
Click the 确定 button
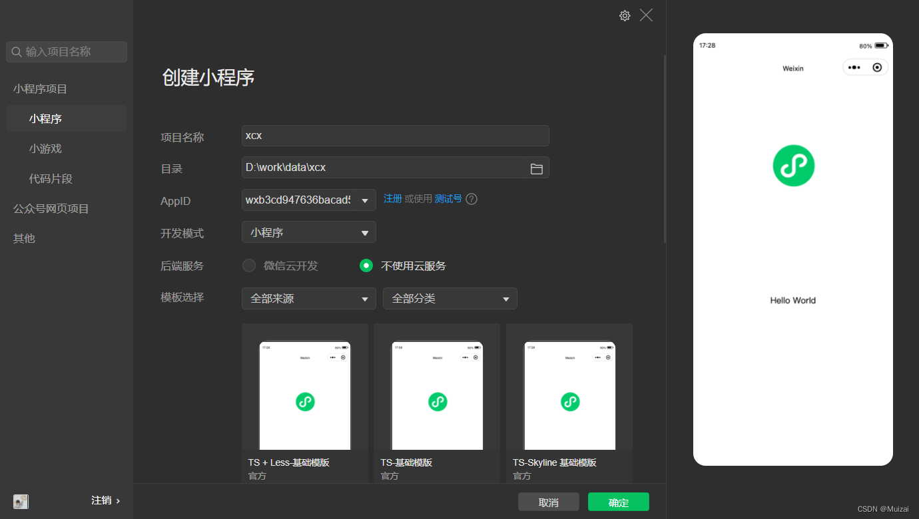[619, 502]
